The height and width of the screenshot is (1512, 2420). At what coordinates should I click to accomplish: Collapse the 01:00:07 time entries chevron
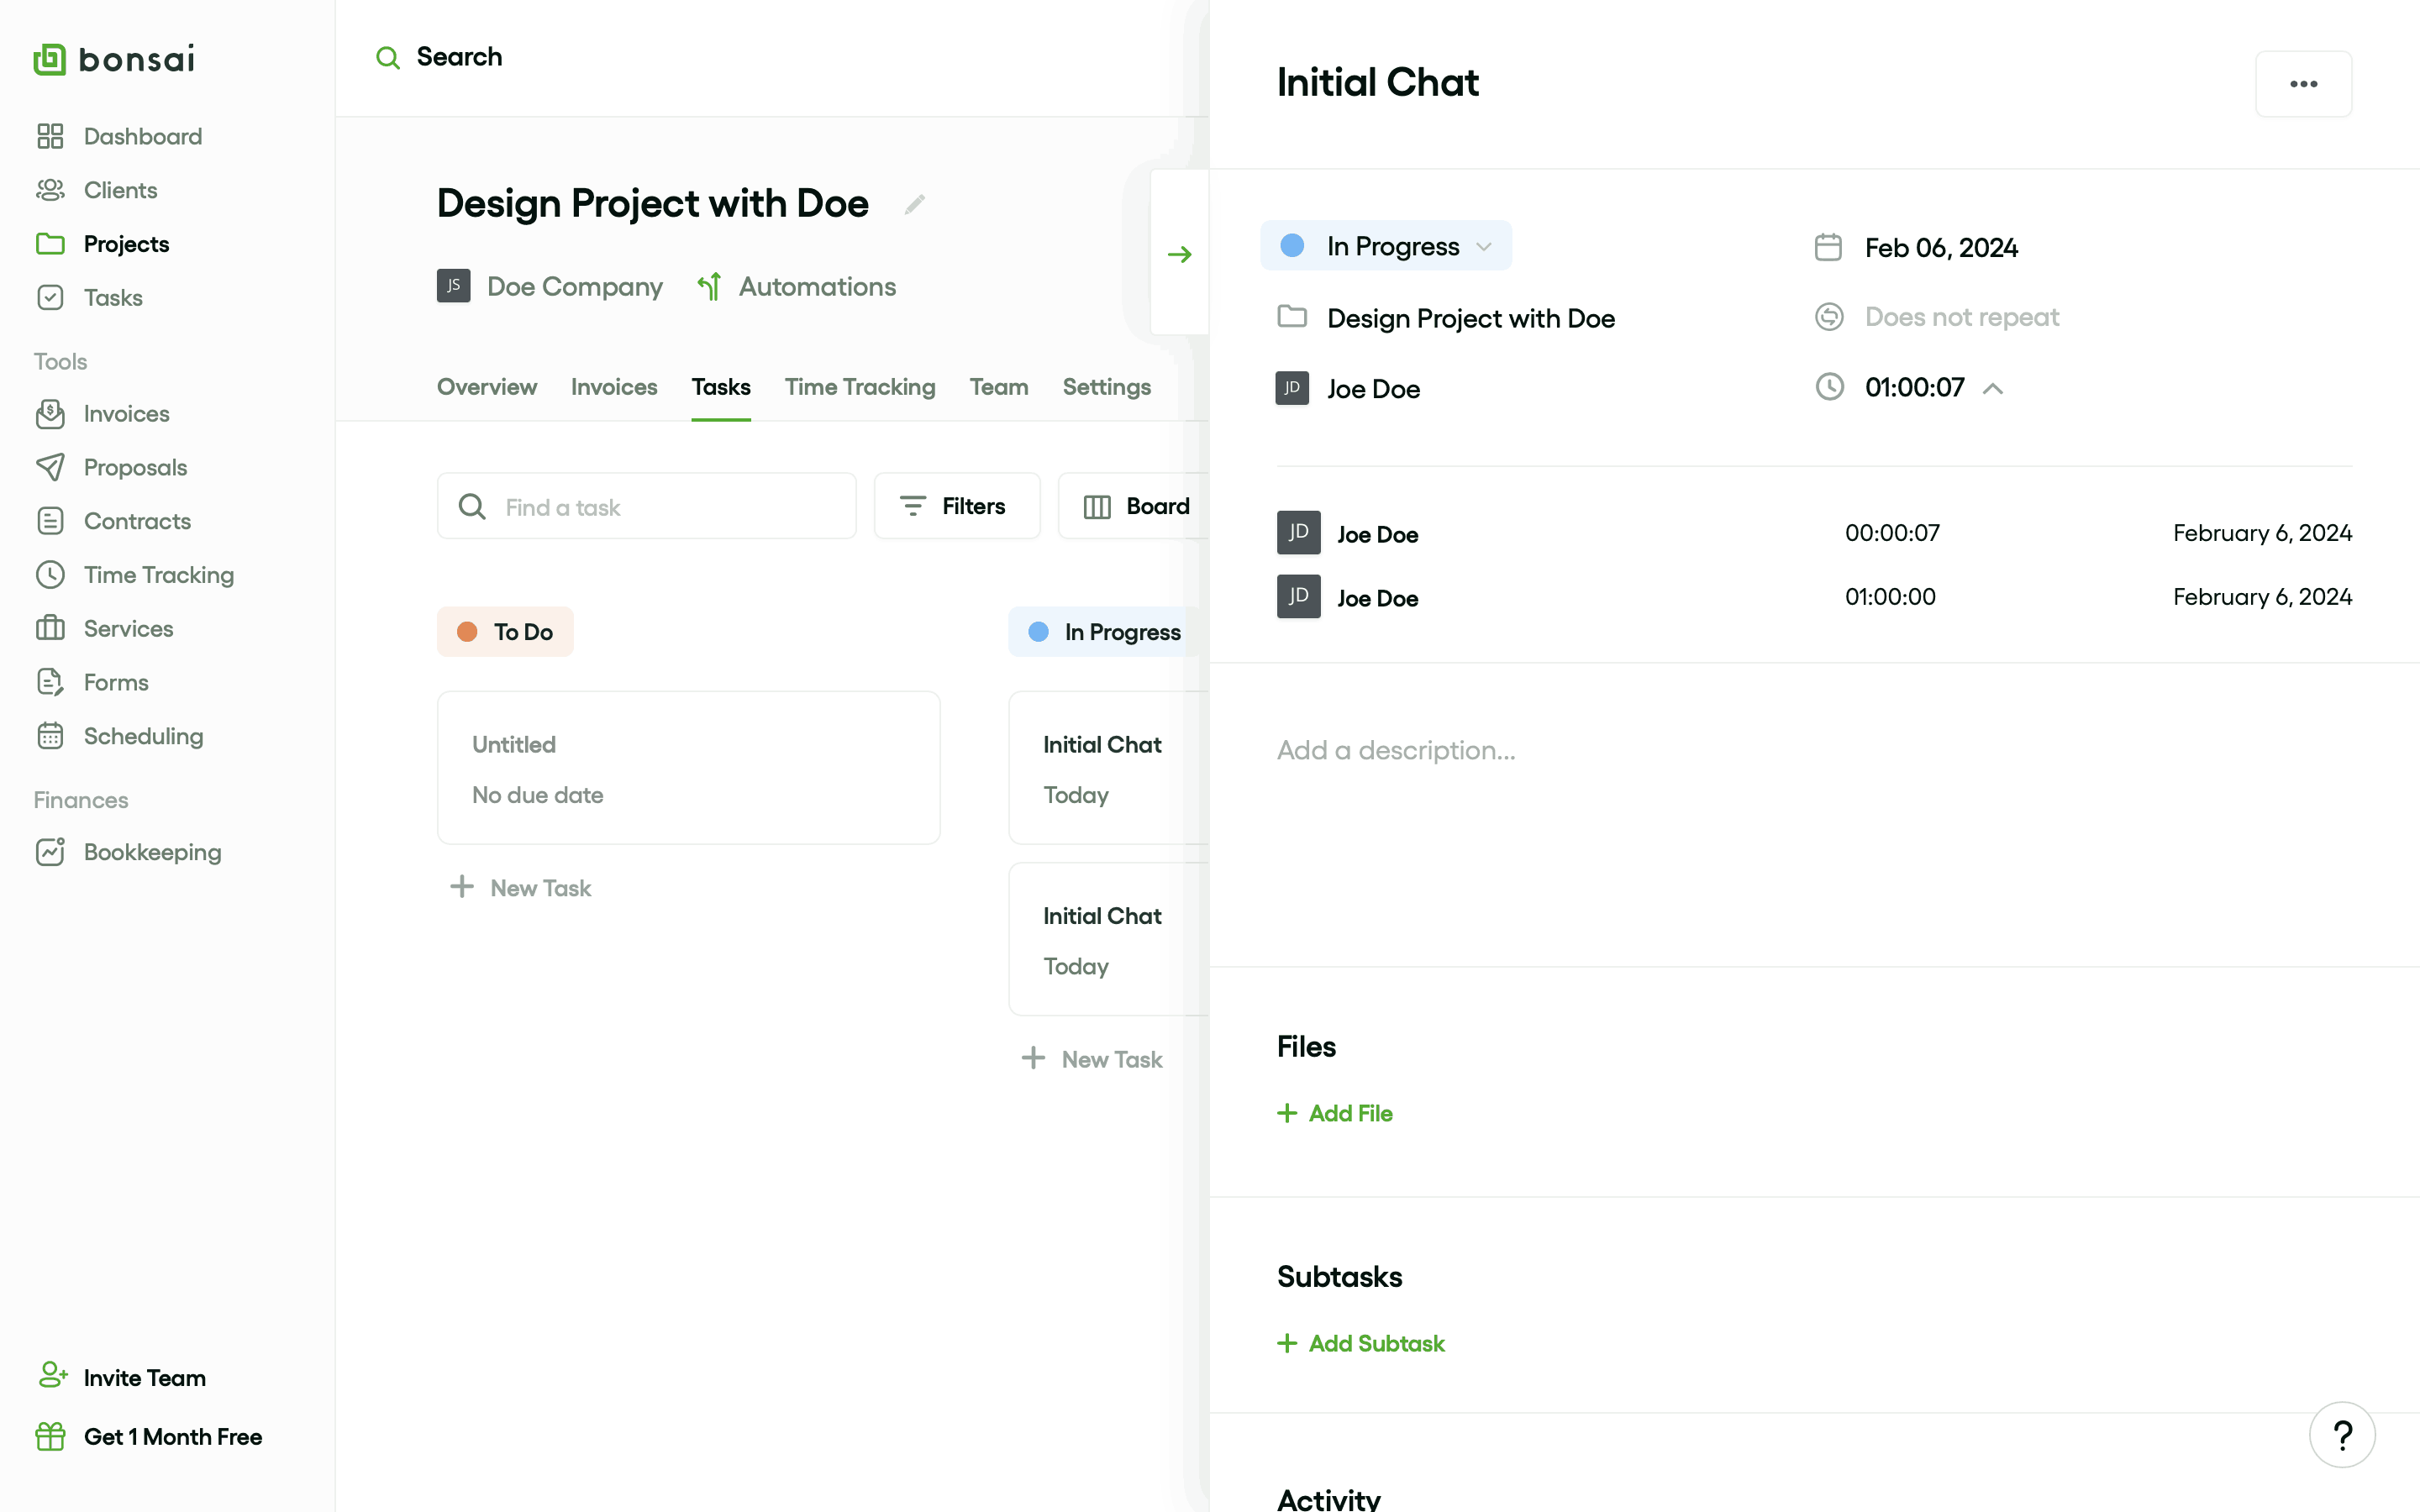click(x=1993, y=388)
